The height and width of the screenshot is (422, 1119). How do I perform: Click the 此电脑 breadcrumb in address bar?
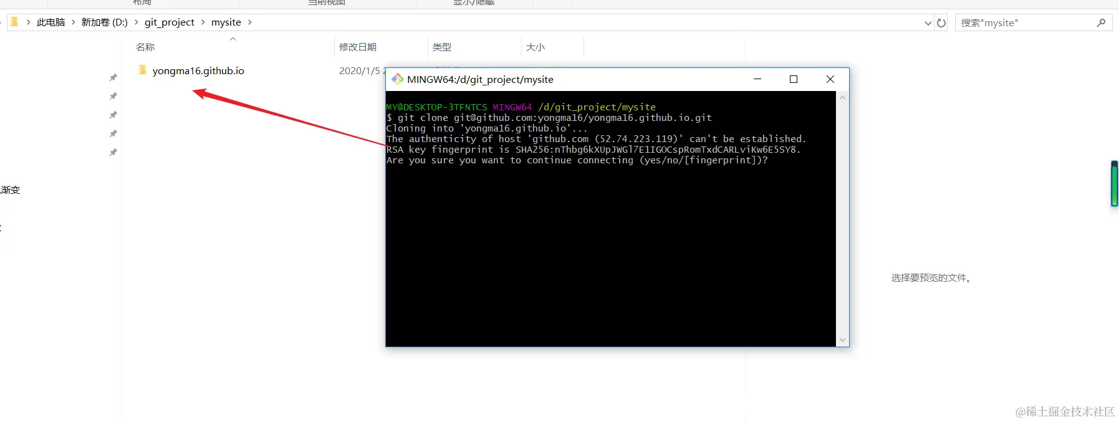click(x=50, y=22)
